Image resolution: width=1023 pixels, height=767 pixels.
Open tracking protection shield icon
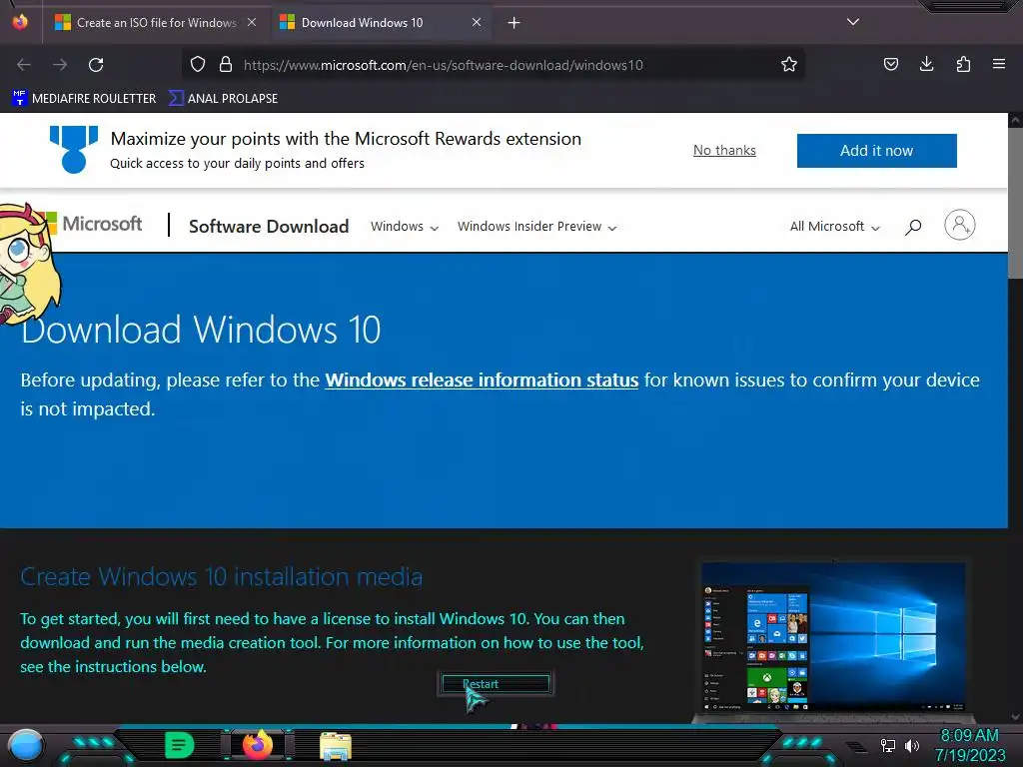[x=198, y=64]
